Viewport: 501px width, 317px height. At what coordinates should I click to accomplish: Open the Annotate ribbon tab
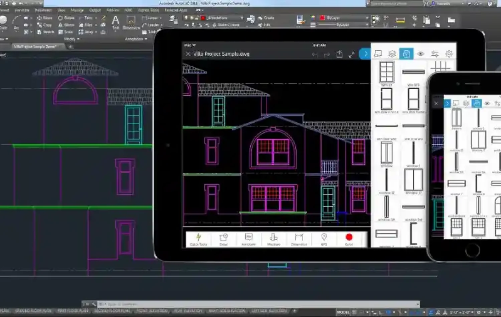tap(22, 10)
